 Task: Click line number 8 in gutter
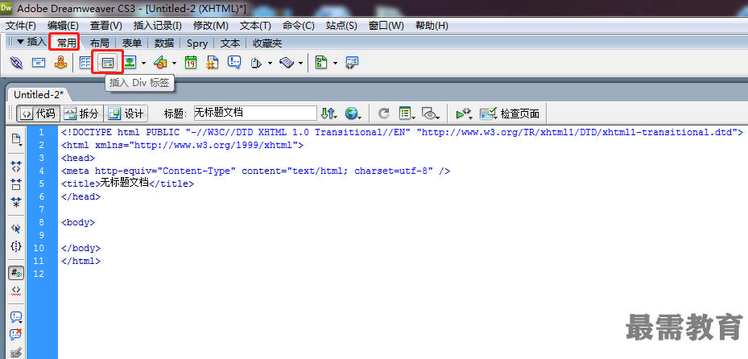tap(42, 222)
